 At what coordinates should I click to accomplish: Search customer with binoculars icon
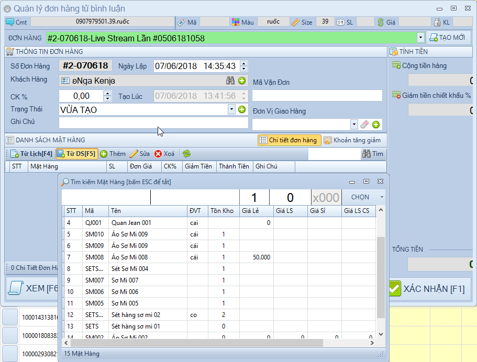[230, 81]
